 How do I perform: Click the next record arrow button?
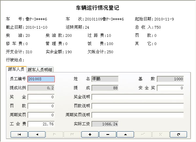tap(54, 134)
